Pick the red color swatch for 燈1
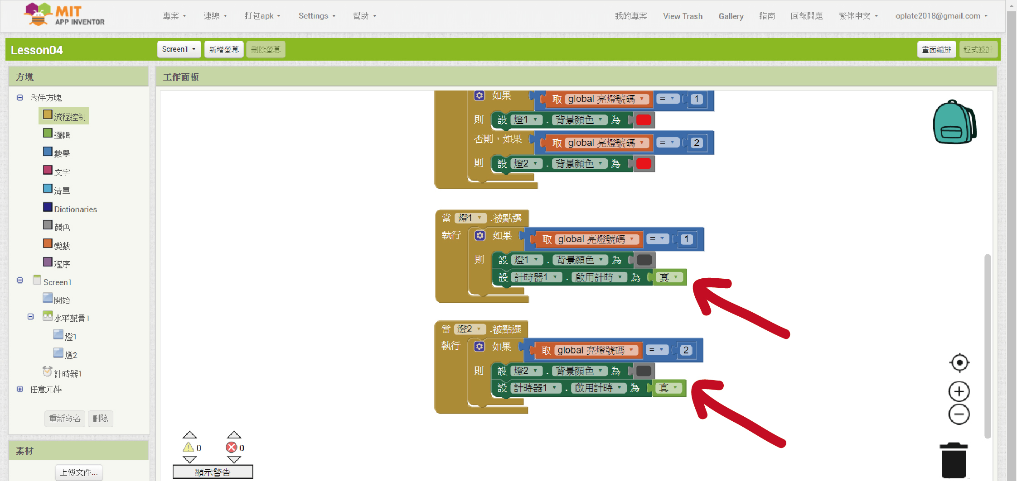The image size is (1017, 481). click(x=643, y=120)
